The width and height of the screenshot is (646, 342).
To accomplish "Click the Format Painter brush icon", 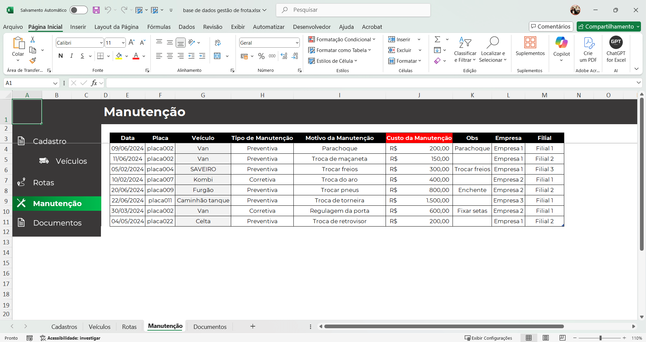I will [x=33, y=60].
